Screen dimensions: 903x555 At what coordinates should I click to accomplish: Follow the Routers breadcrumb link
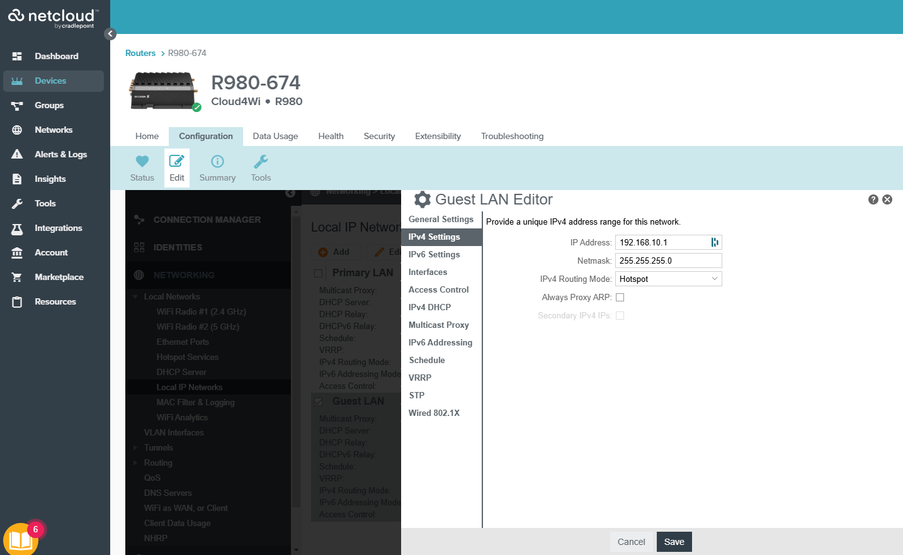(140, 53)
